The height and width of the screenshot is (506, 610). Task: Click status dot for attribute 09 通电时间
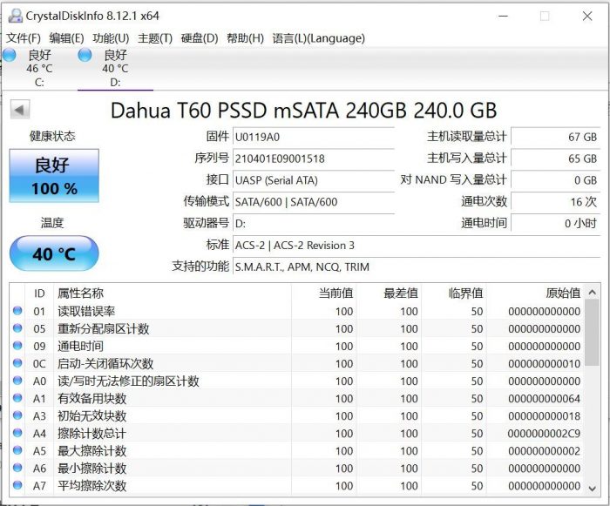tap(18, 346)
